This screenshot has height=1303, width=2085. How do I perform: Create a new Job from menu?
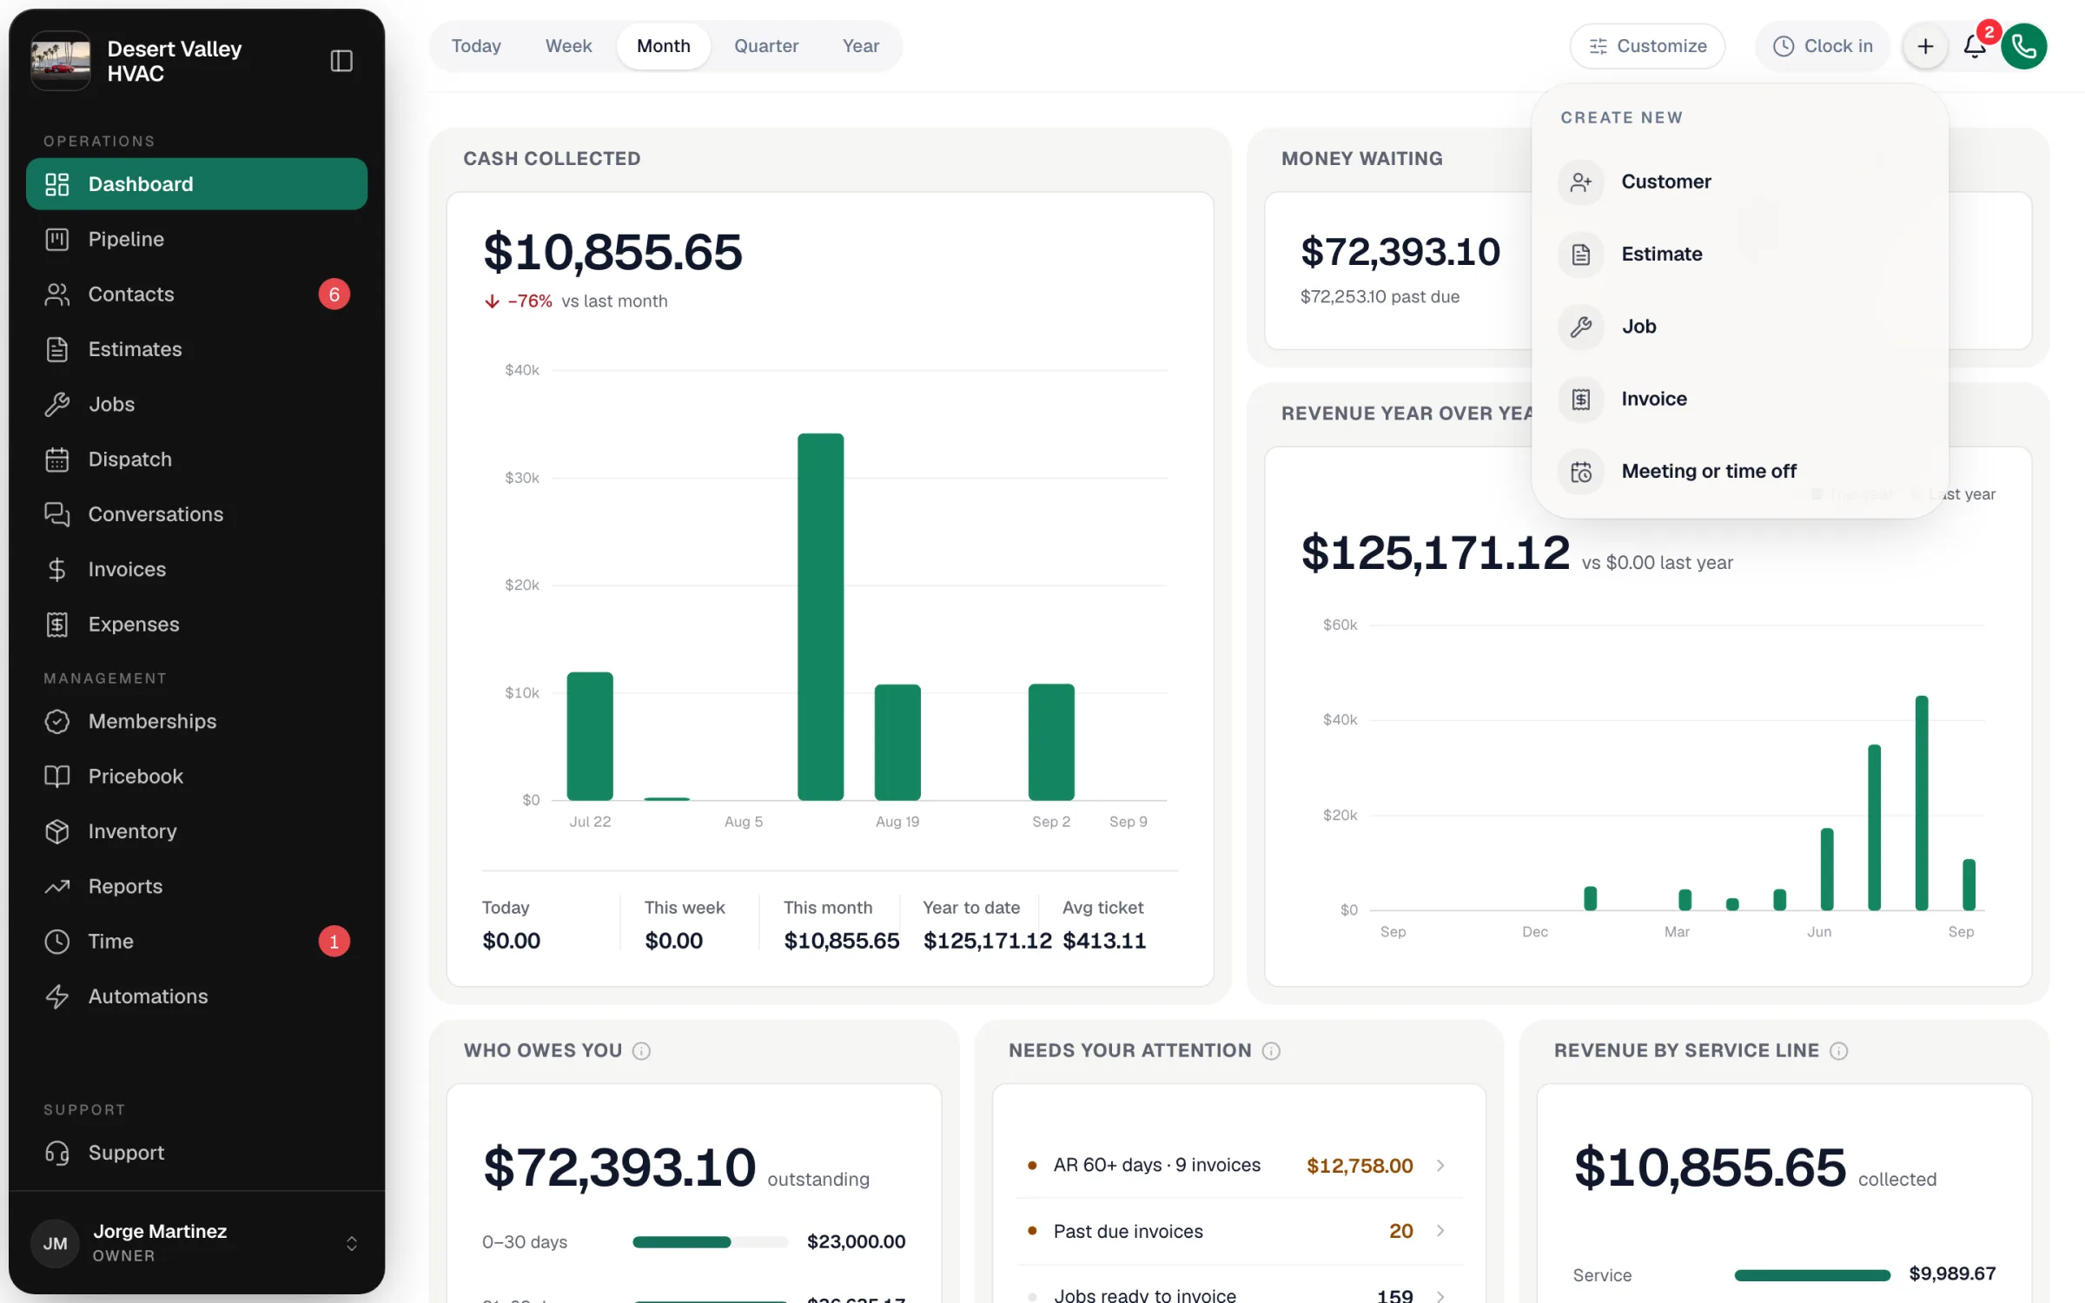point(1740,327)
